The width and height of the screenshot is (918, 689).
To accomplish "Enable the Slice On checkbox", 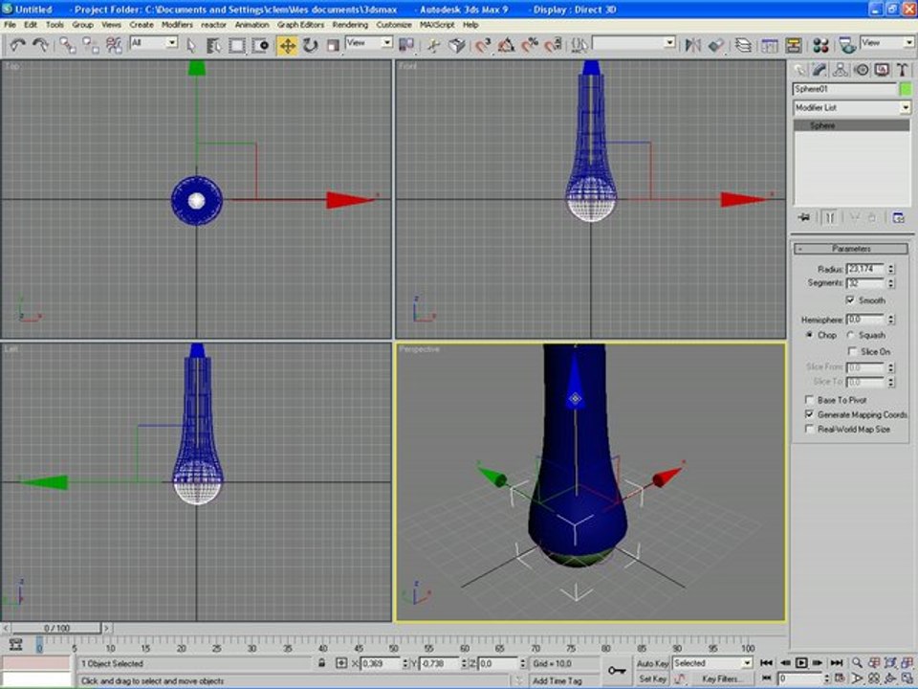I will pos(852,351).
